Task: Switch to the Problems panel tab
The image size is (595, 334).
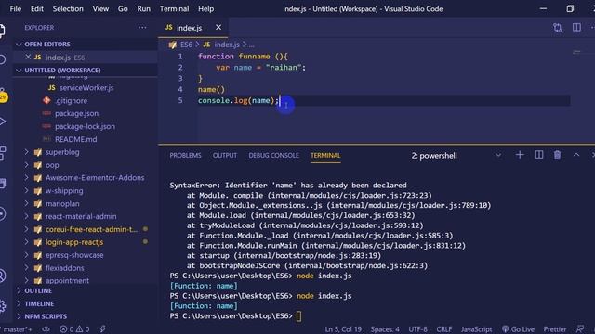Action: pos(185,155)
